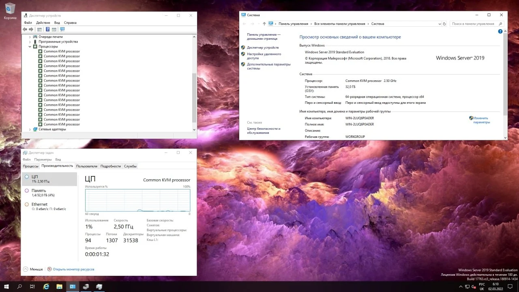This screenshot has width=519, height=292.
Task: Launch Internet Explorer from the taskbar
Action: 46,286
